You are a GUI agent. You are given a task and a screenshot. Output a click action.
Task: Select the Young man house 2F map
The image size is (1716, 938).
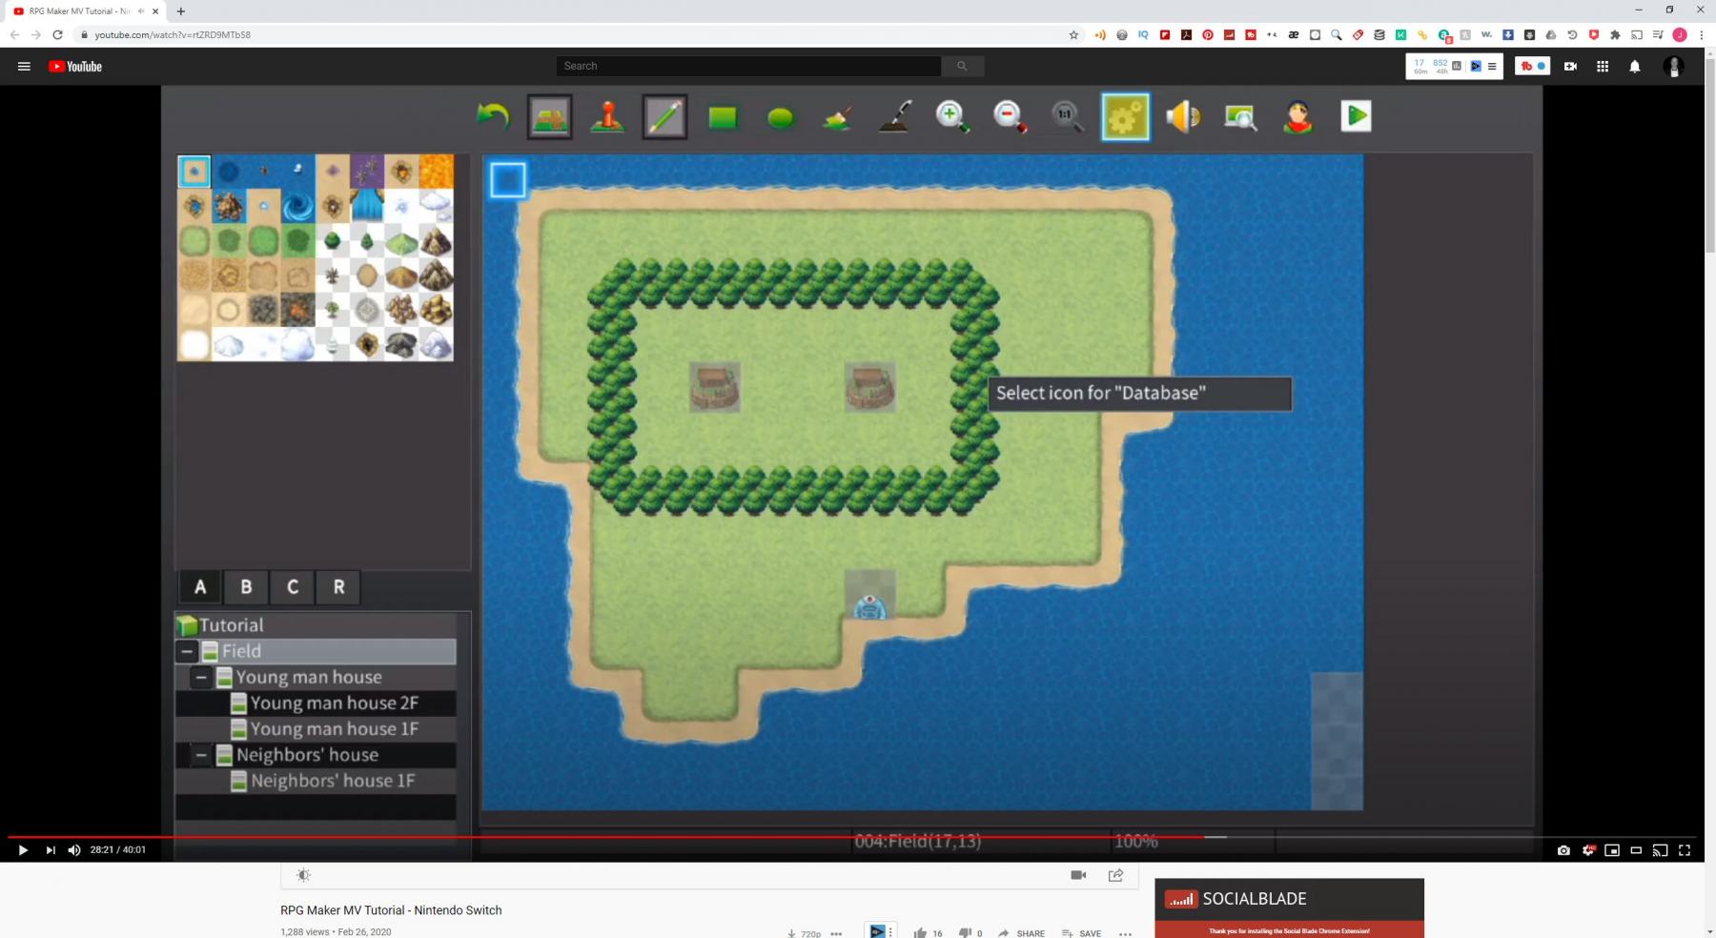click(316, 703)
